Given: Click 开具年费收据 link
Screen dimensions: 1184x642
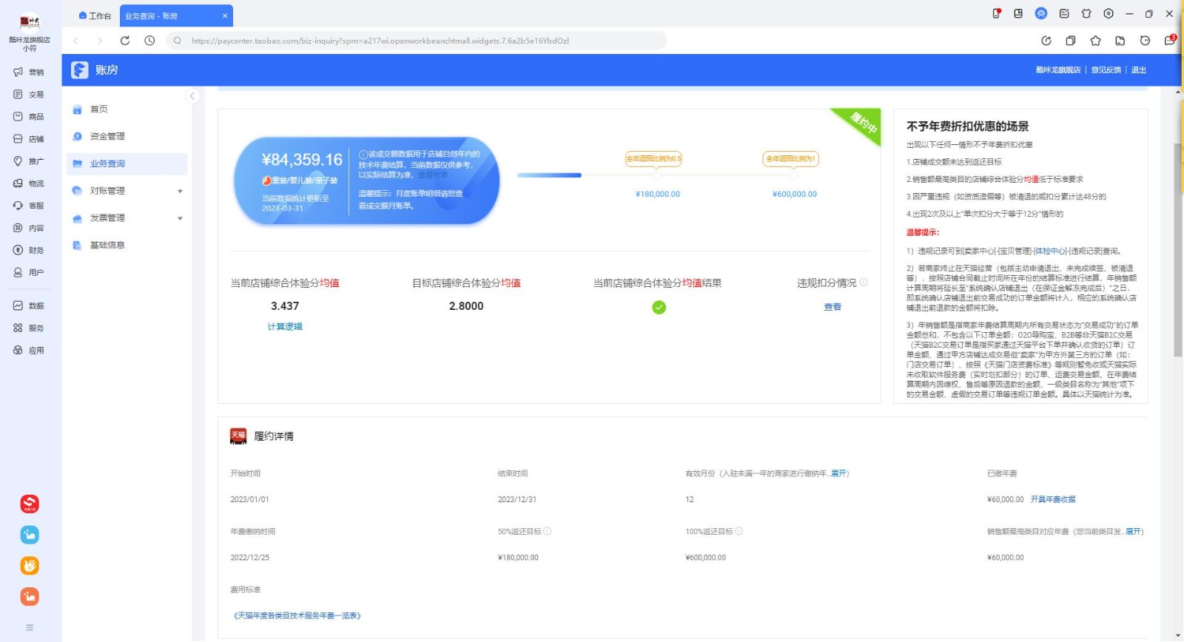Looking at the screenshot, I should 1053,499.
